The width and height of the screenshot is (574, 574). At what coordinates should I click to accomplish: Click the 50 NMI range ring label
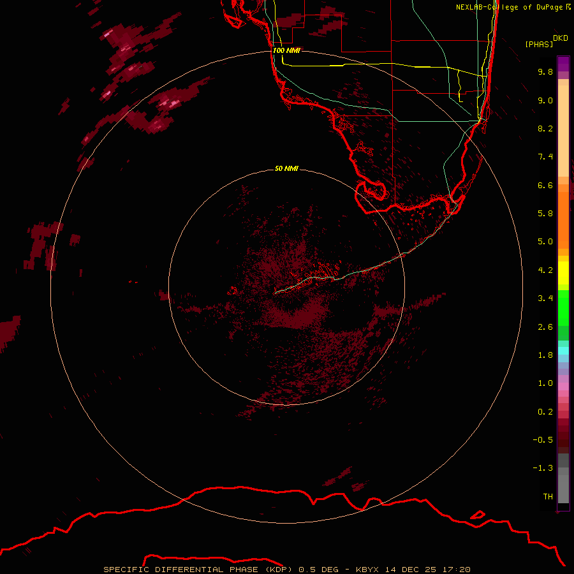(286, 168)
